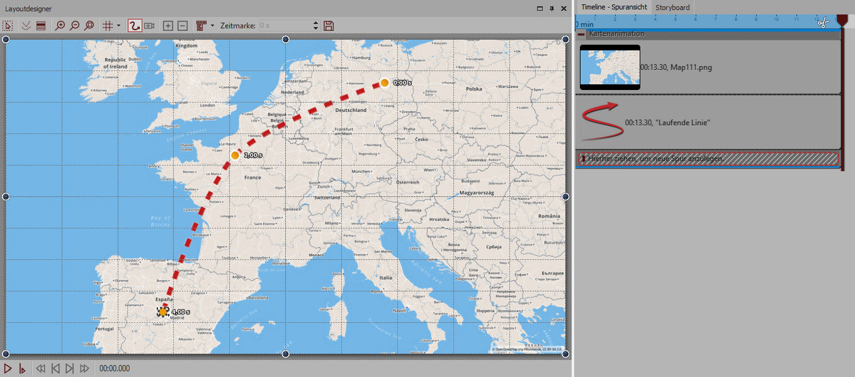855x377 pixels.
Task: Click the zoom to fit magnifier icon
Action: click(89, 26)
